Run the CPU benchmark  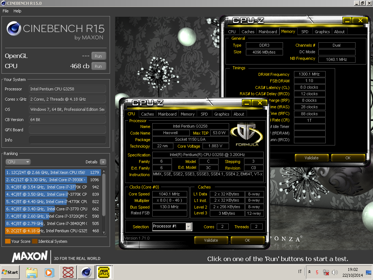click(x=98, y=66)
